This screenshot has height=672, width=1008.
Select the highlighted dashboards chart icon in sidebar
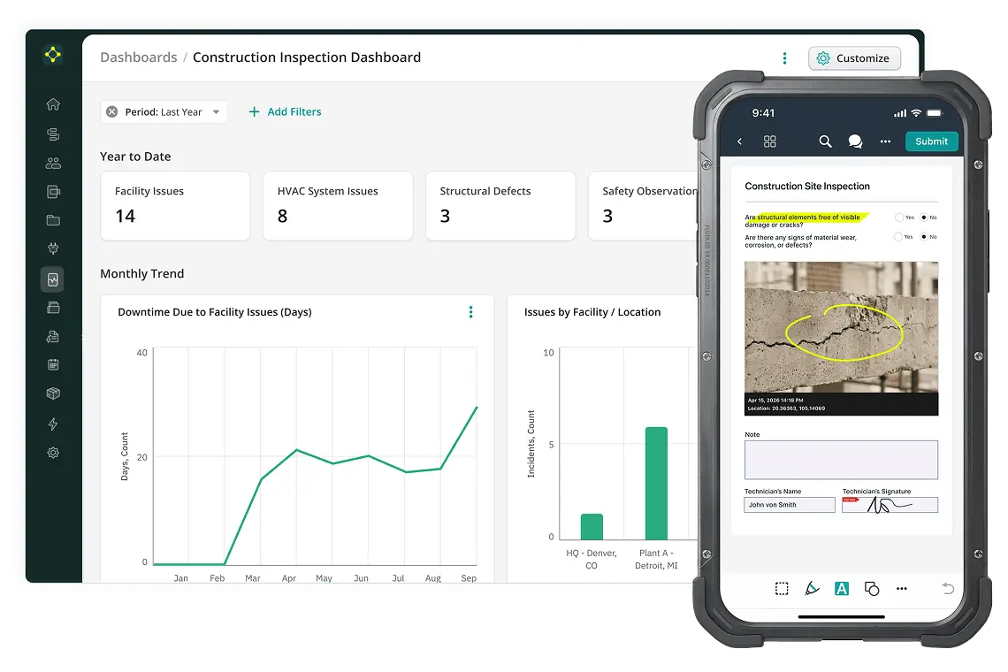[52, 279]
